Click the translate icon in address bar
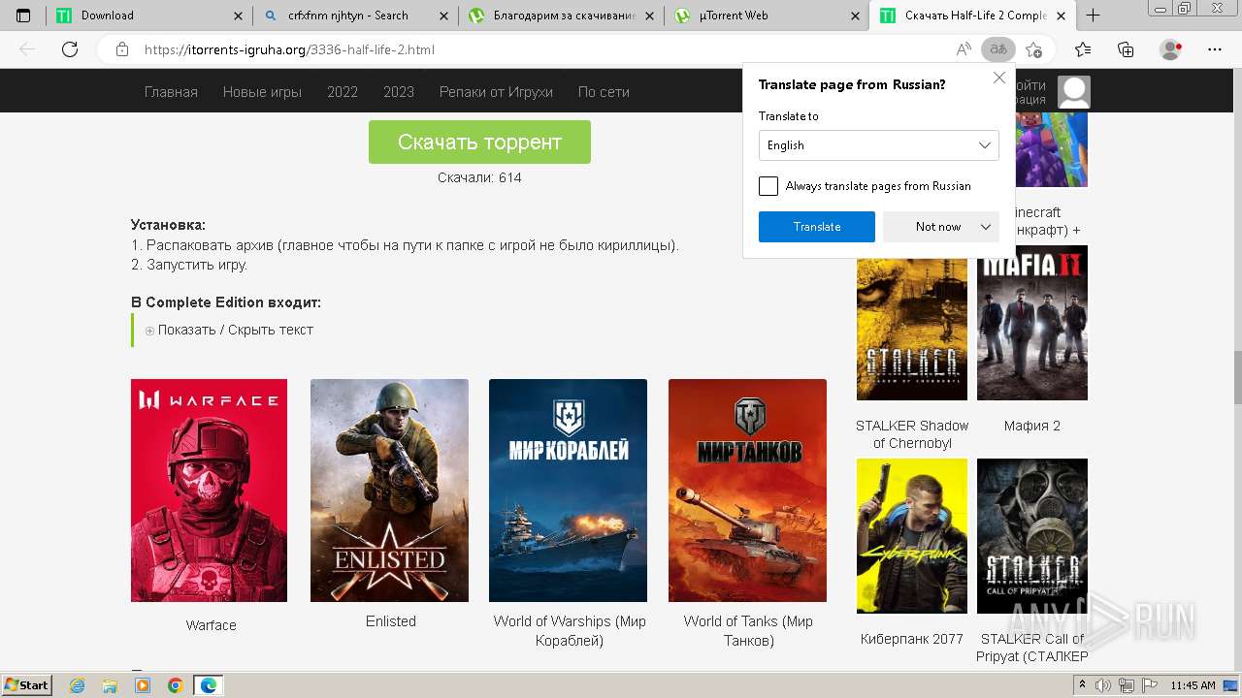The width and height of the screenshot is (1242, 698). point(997,49)
